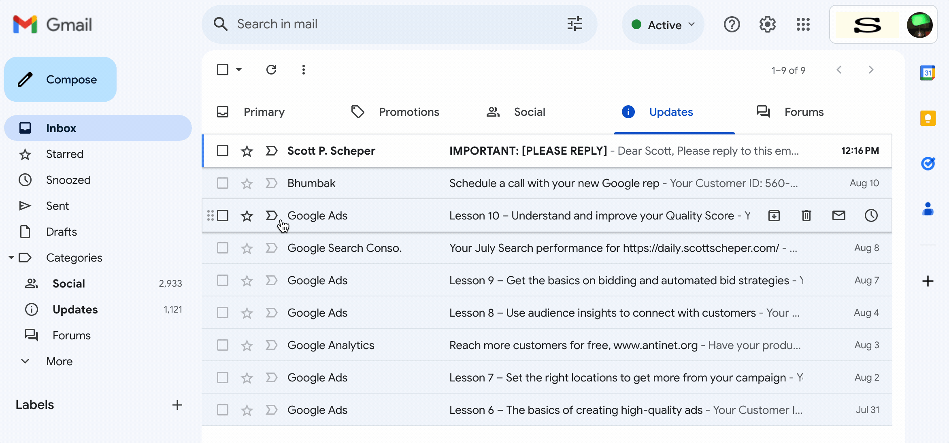949x443 pixels.
Task: Open Contacts side panel icon
Action: point(928,209)
